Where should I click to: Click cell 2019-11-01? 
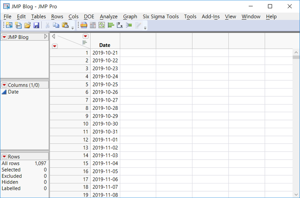[x=105, y=140]
